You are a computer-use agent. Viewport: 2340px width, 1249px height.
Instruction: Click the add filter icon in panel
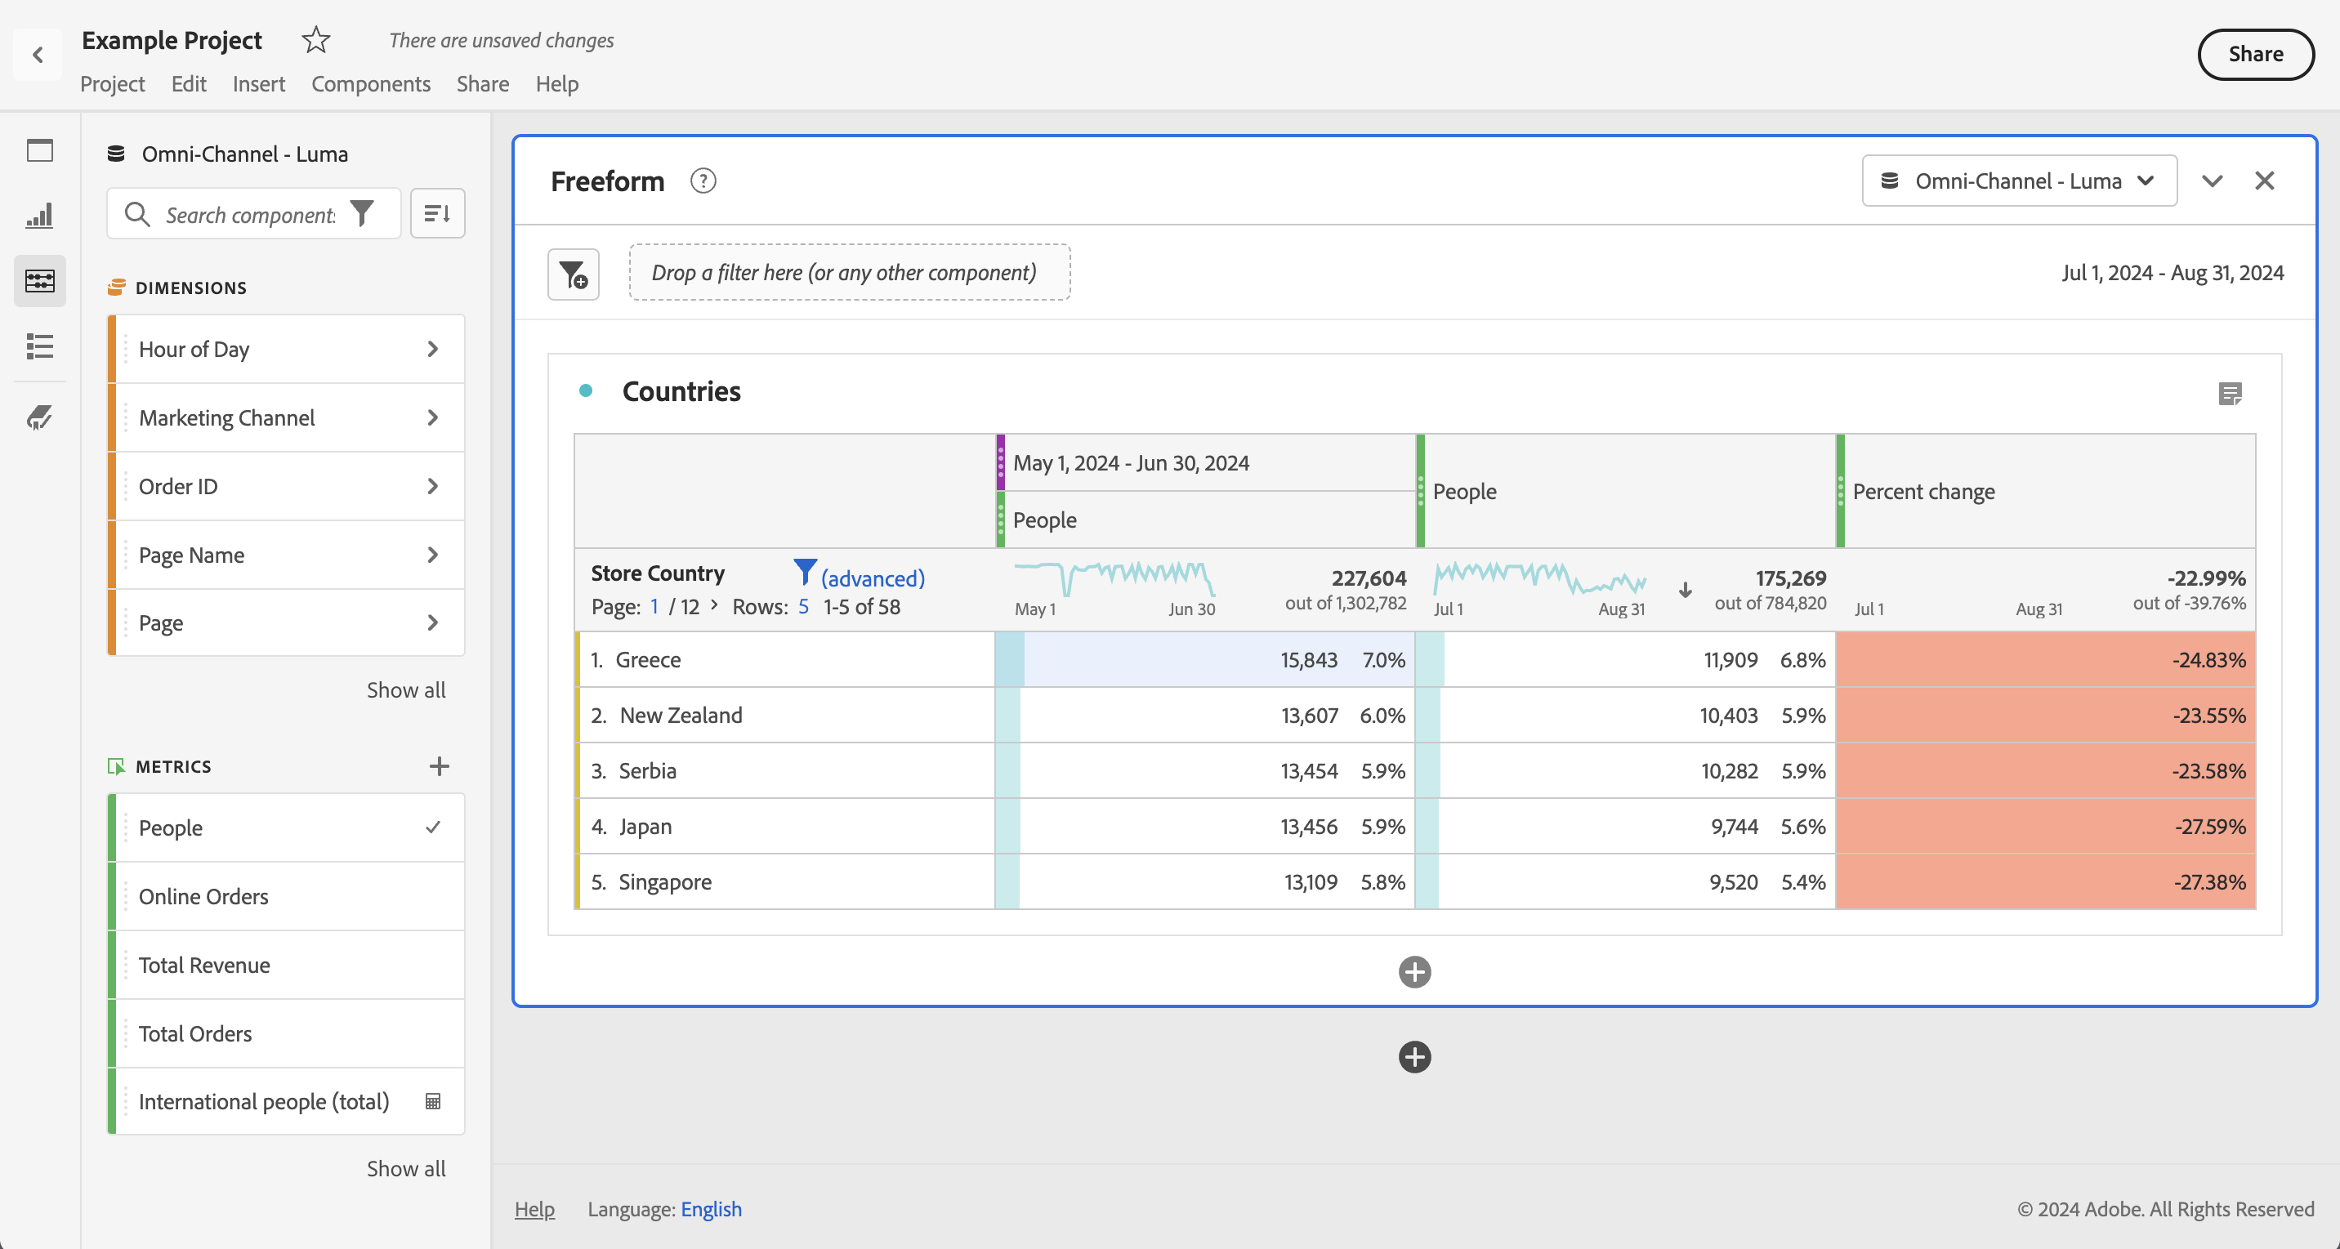[x=574, y=274]
